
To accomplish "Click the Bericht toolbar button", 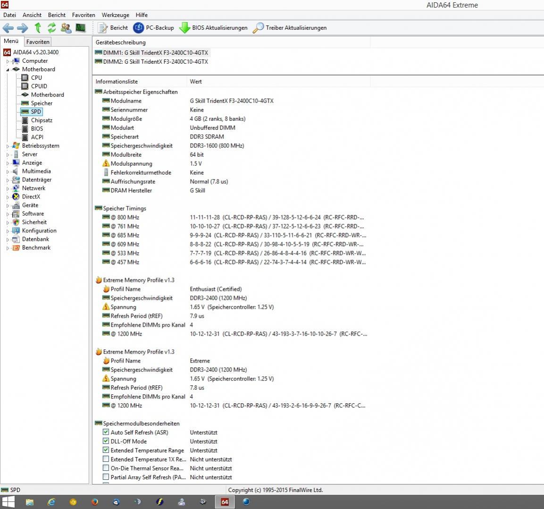I will pos(113,28).
